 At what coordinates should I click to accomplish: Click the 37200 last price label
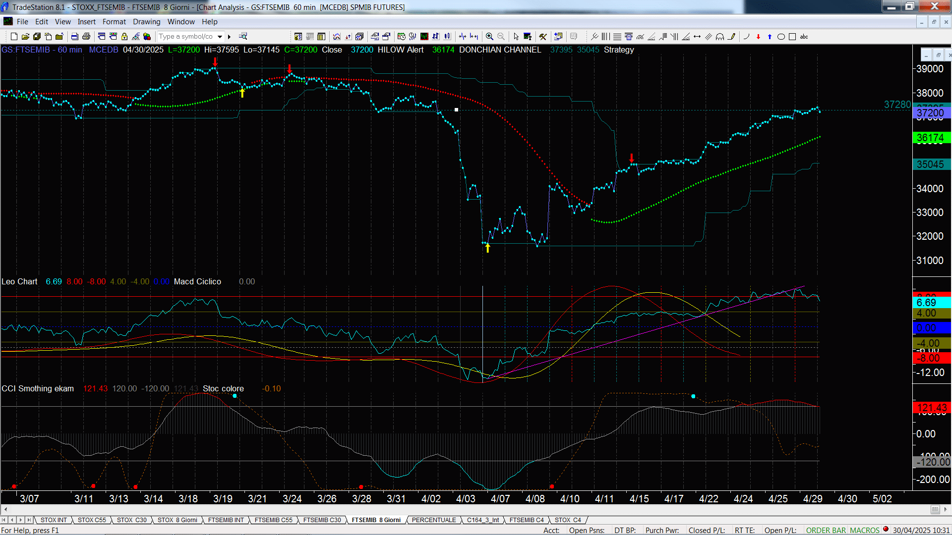931,113
